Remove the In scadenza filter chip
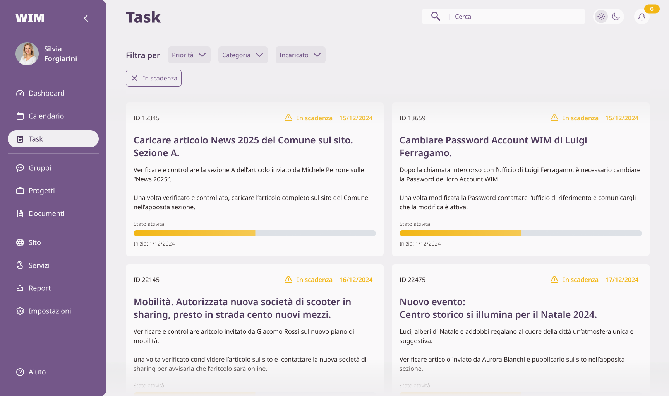Screen dimensions: 669x396 pyautogui.click(x=134, y=78)
